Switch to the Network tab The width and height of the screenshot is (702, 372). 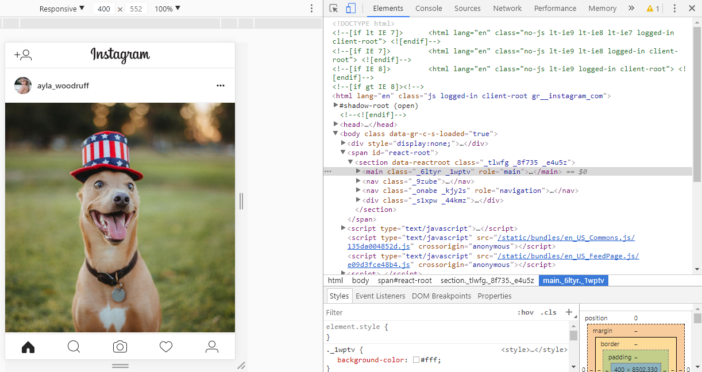[x=507, y=8]
